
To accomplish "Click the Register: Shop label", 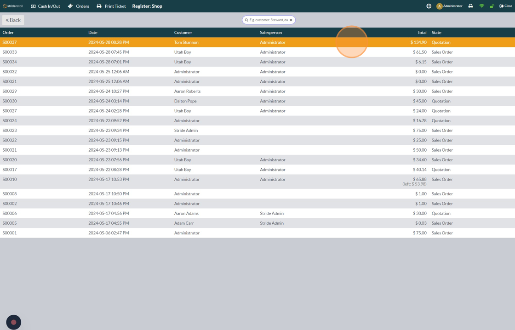I will 147,6.
